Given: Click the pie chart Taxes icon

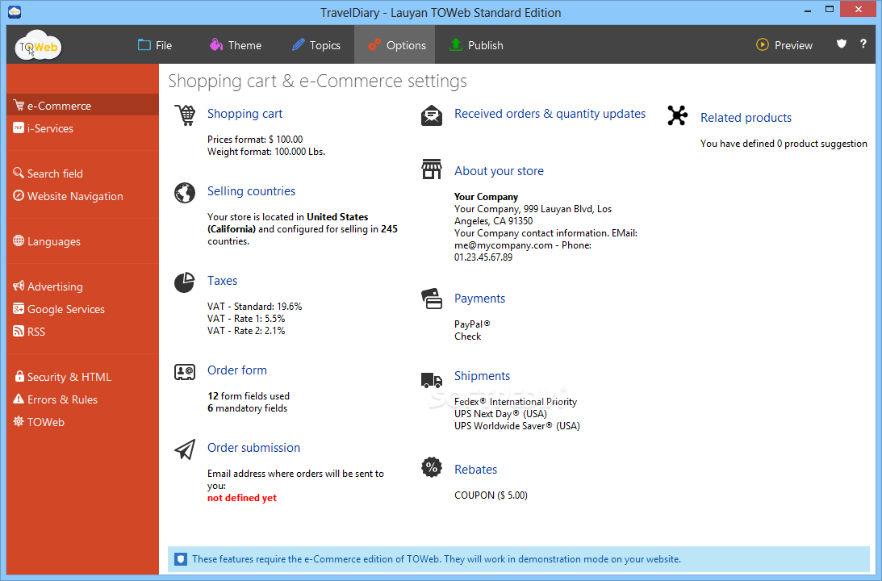Looking at the screenshot, I should coord(184,282).
